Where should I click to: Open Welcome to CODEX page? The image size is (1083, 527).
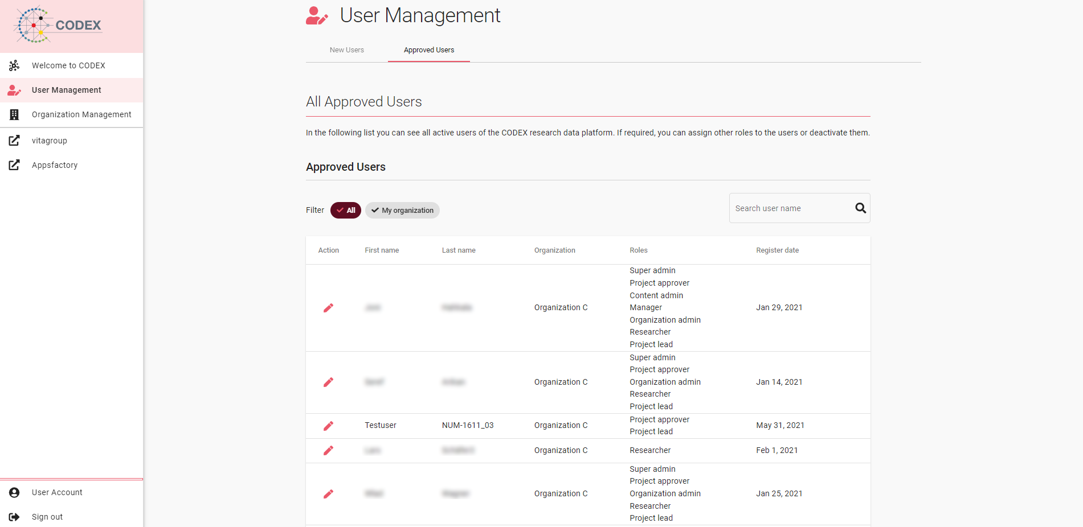(x=71, y=65)
